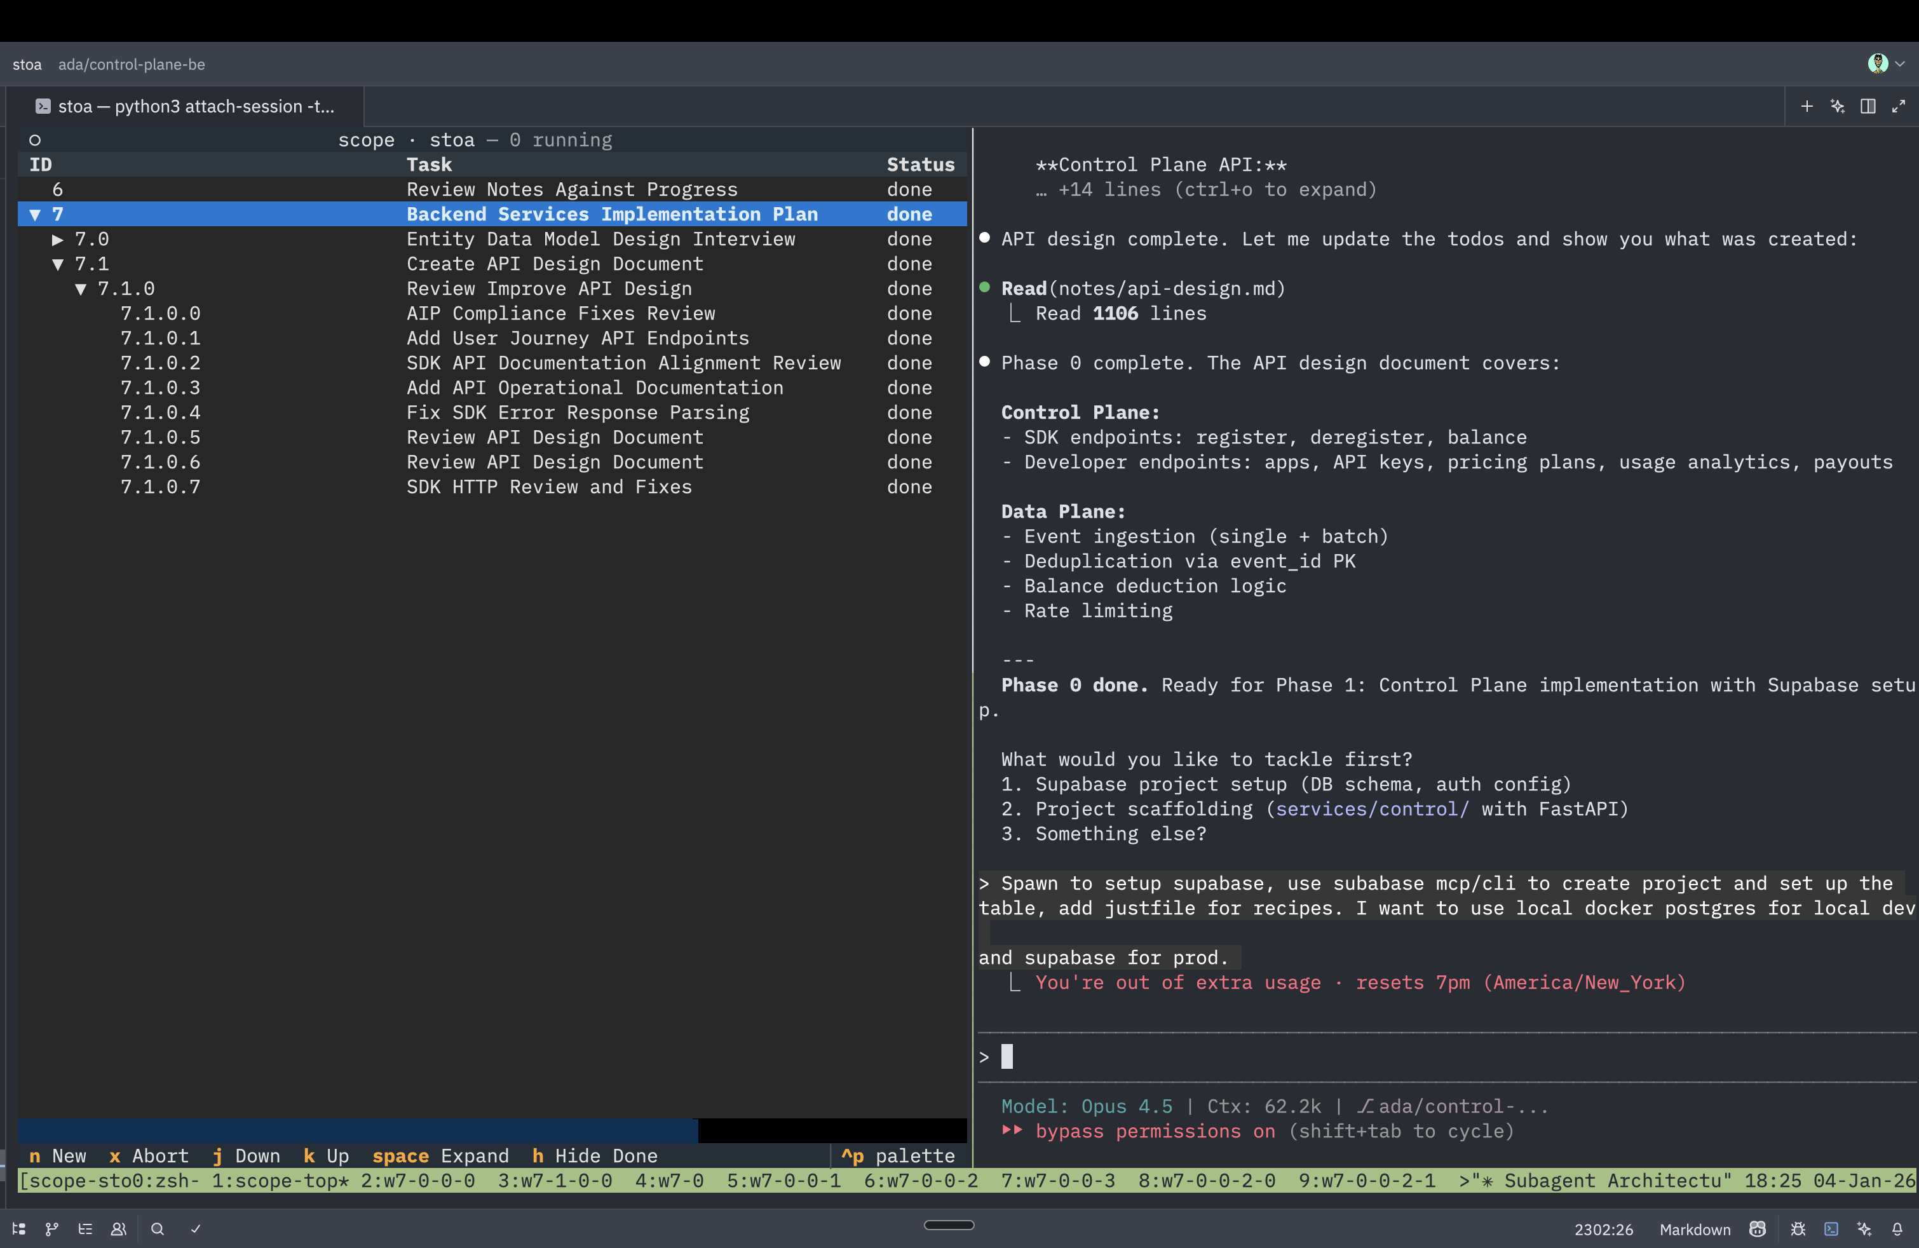The image size is (1919, 1248).
Task: Open the debugger bug icon
Action: tap(1797, 1229)
